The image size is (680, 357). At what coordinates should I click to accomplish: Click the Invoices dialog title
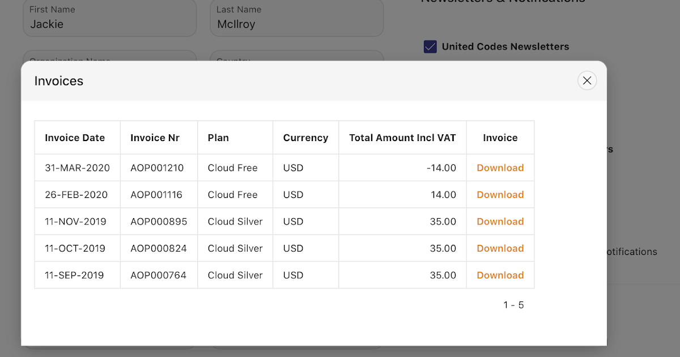[58, 81]
